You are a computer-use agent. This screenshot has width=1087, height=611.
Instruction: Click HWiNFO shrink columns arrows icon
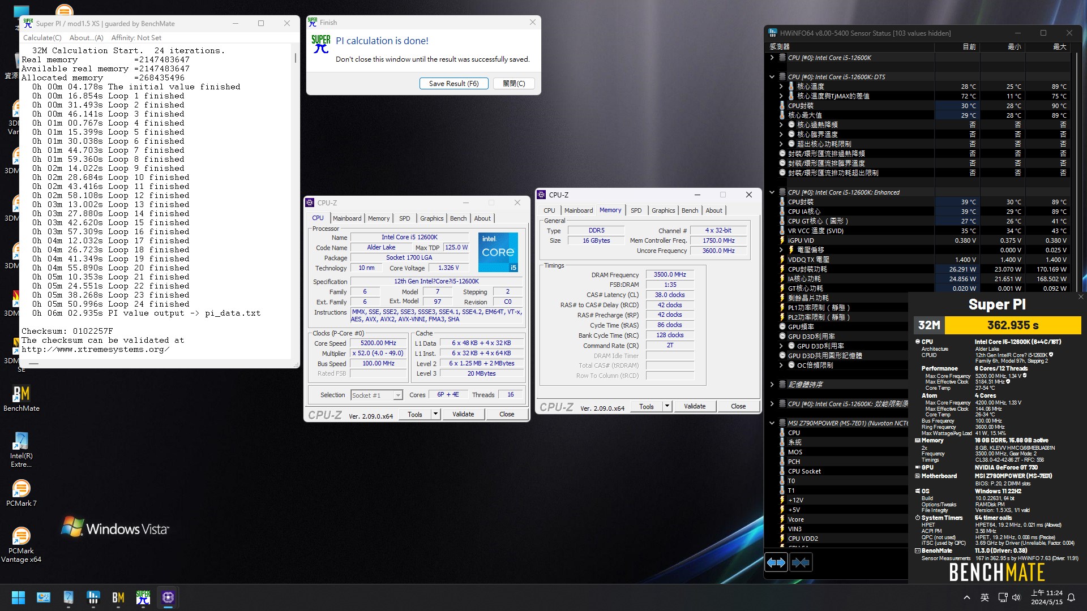point(801,562)
